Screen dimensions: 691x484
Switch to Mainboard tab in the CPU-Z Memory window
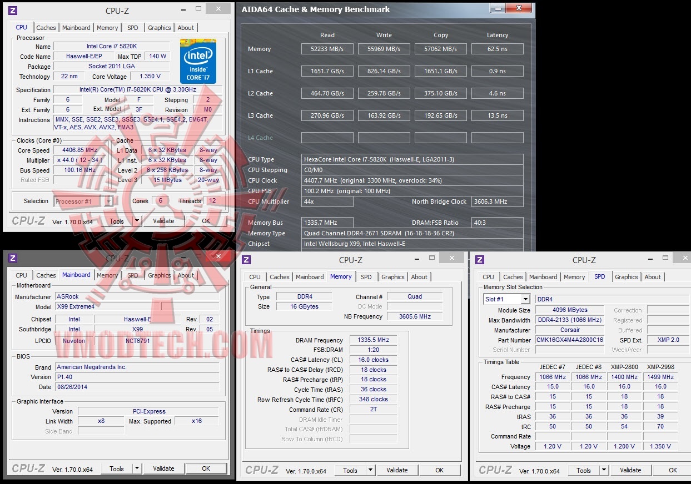(x=310, y=277)
